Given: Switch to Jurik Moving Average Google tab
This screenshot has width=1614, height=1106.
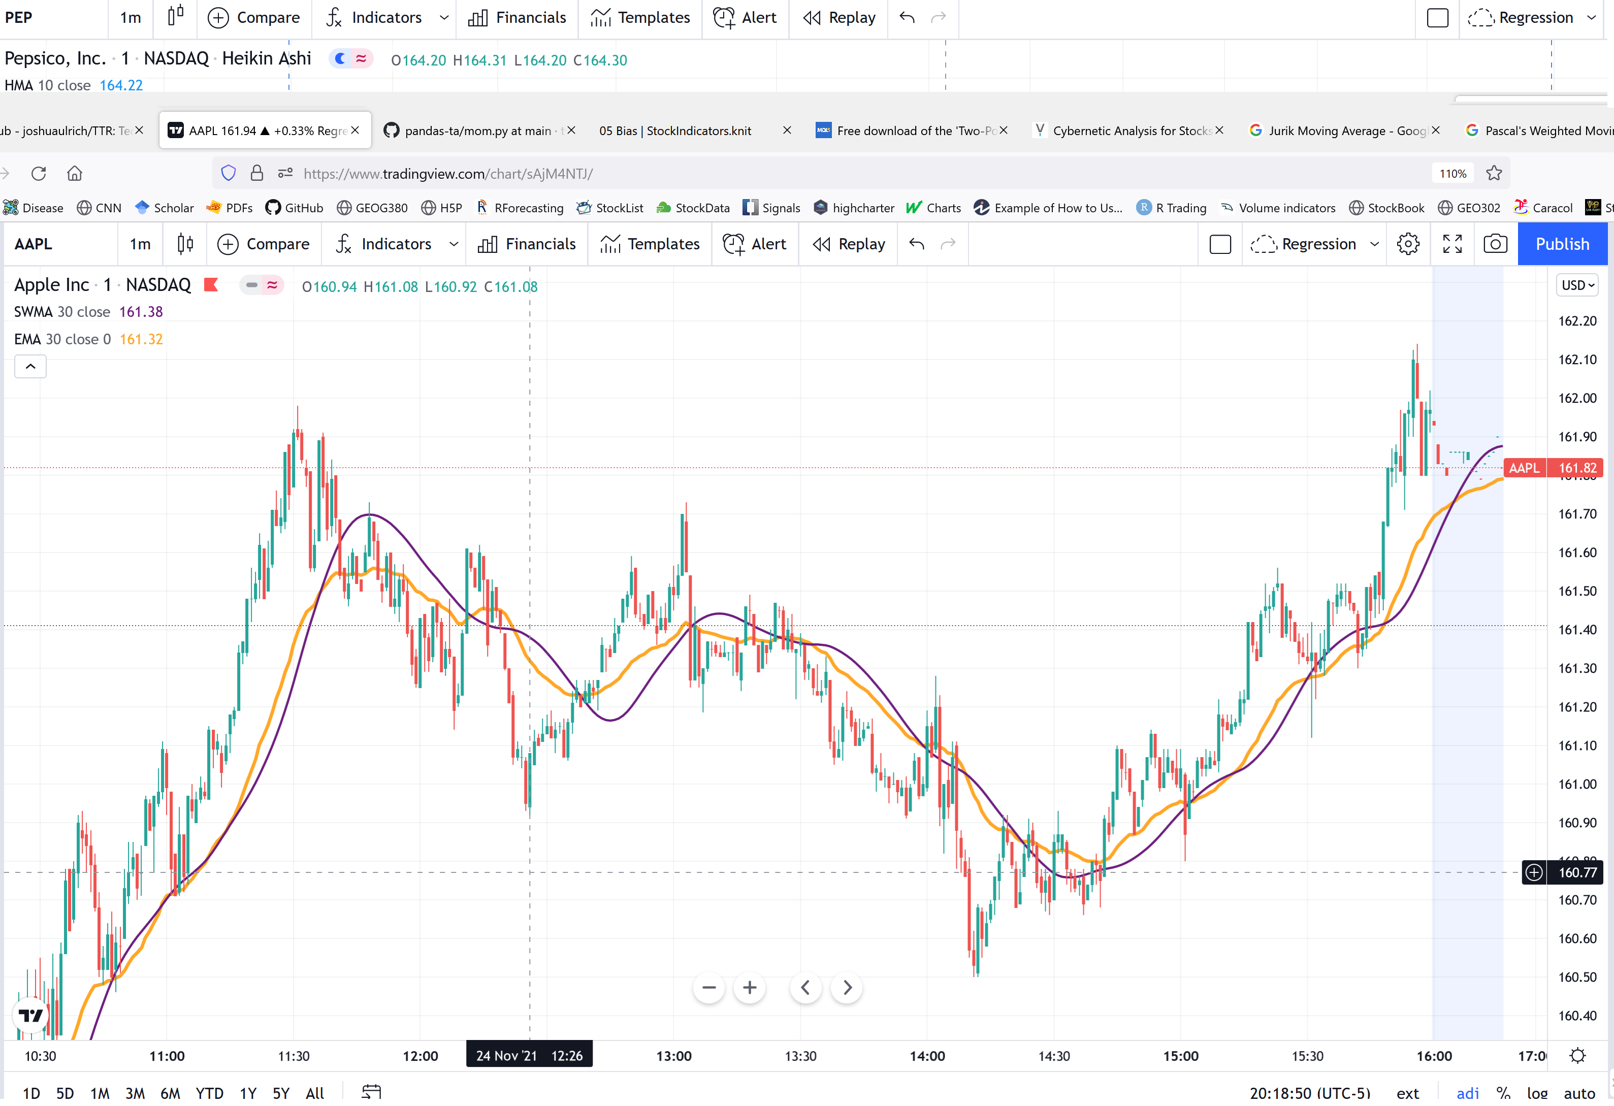Looking at the screenshot, I should pyautogui.click(x=1344, y=131).
